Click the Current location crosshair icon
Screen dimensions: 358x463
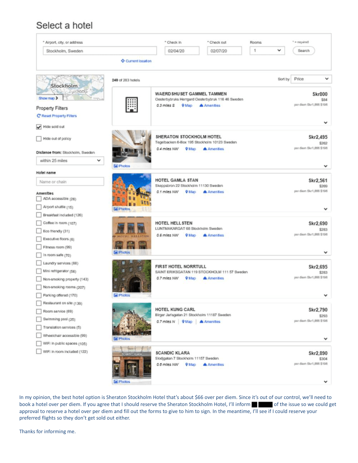[123, 61]
